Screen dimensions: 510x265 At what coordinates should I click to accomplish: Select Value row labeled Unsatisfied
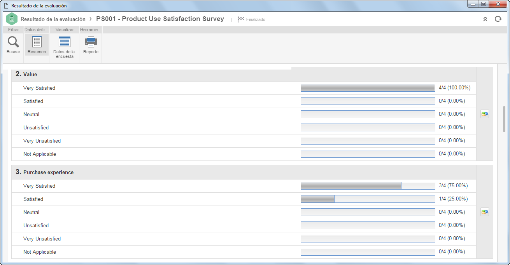(244, 127)
